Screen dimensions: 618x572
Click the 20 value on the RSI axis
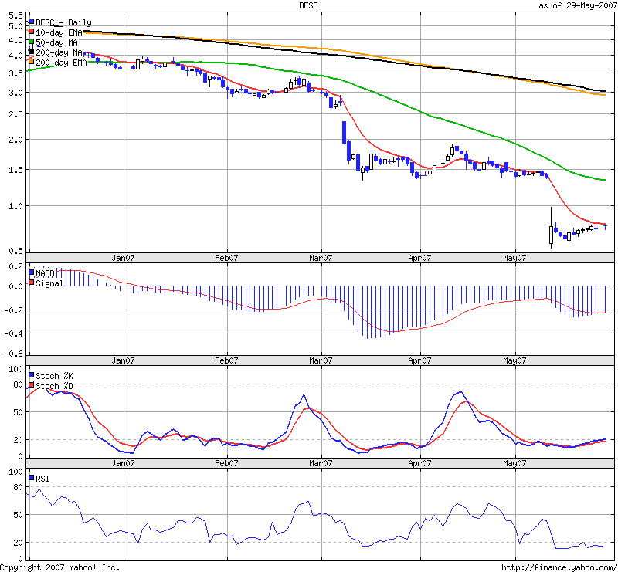tap(18, 543)
